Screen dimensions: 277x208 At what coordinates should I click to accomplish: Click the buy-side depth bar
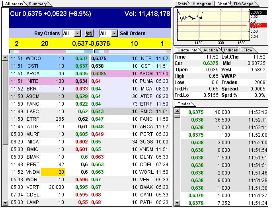51,51
